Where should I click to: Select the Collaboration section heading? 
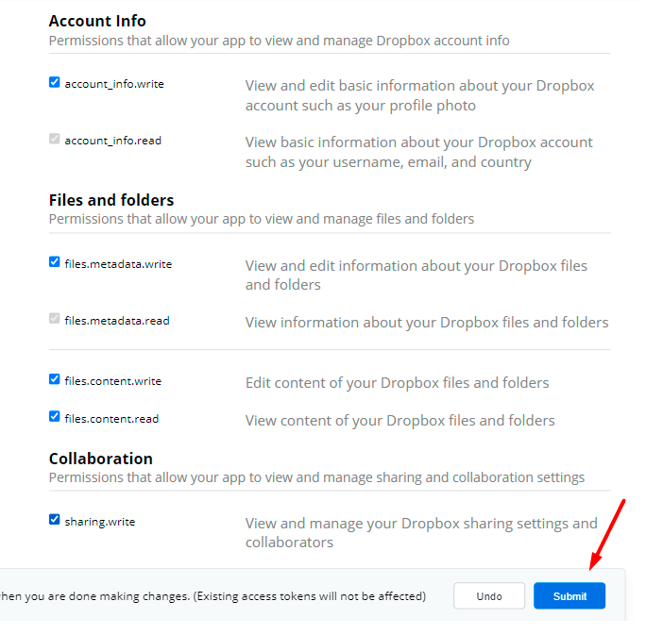(100, 459)
